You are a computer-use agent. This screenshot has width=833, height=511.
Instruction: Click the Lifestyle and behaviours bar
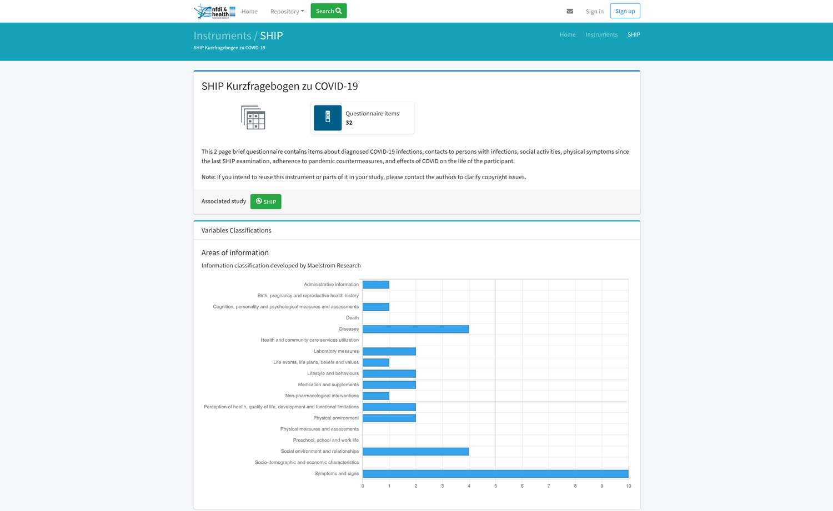coord(389,373)
